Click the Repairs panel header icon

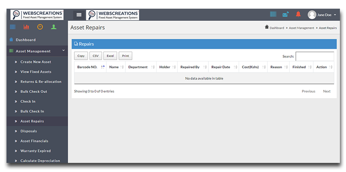point(76,44)
